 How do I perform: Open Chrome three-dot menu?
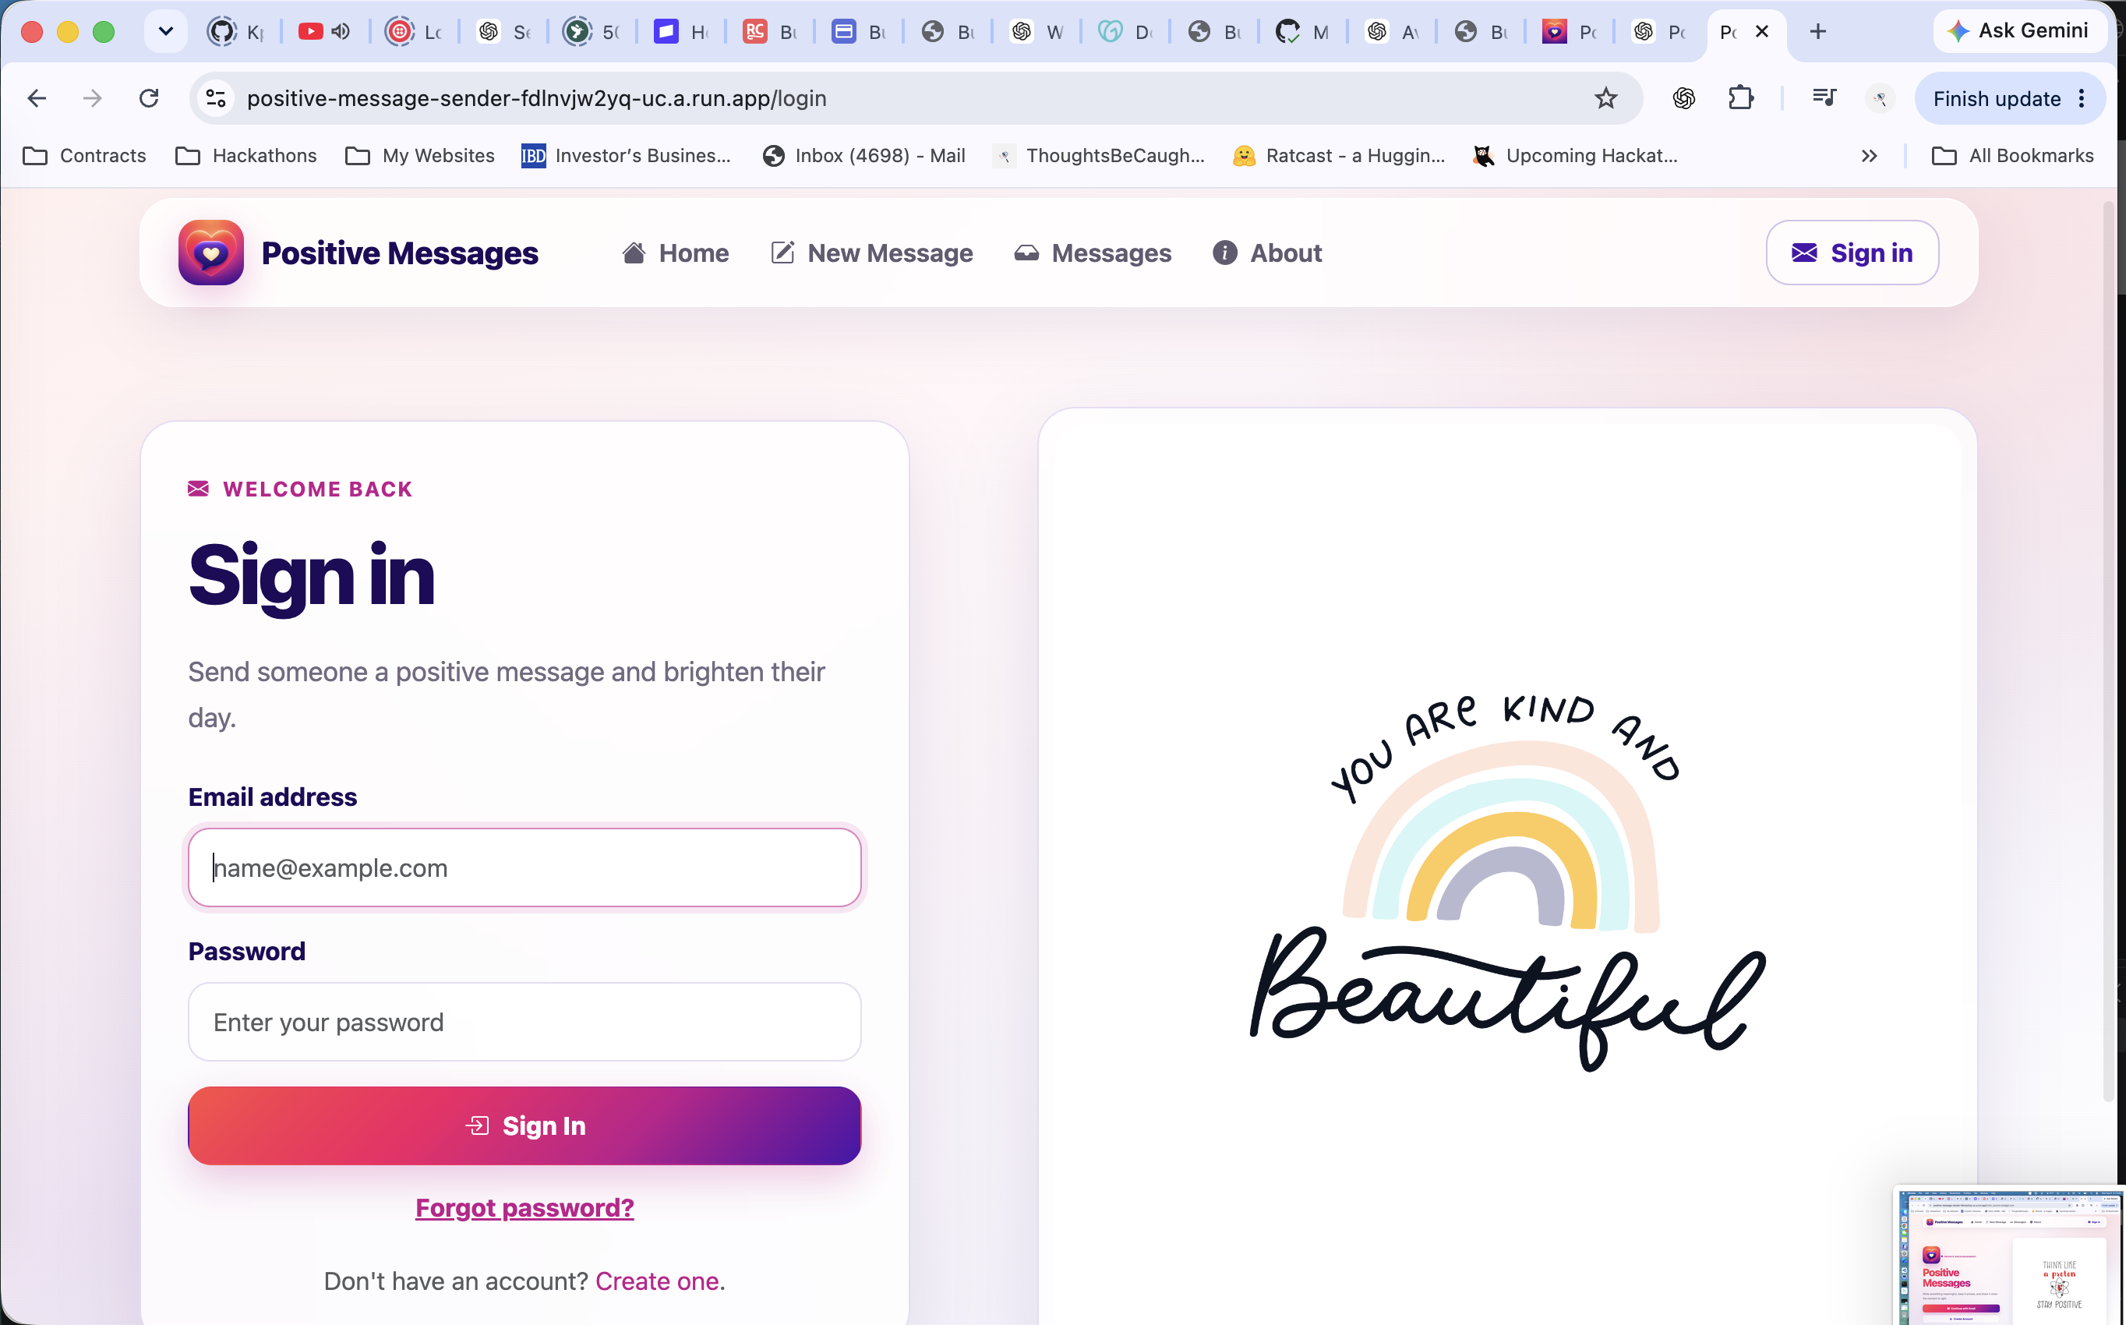2082,98
